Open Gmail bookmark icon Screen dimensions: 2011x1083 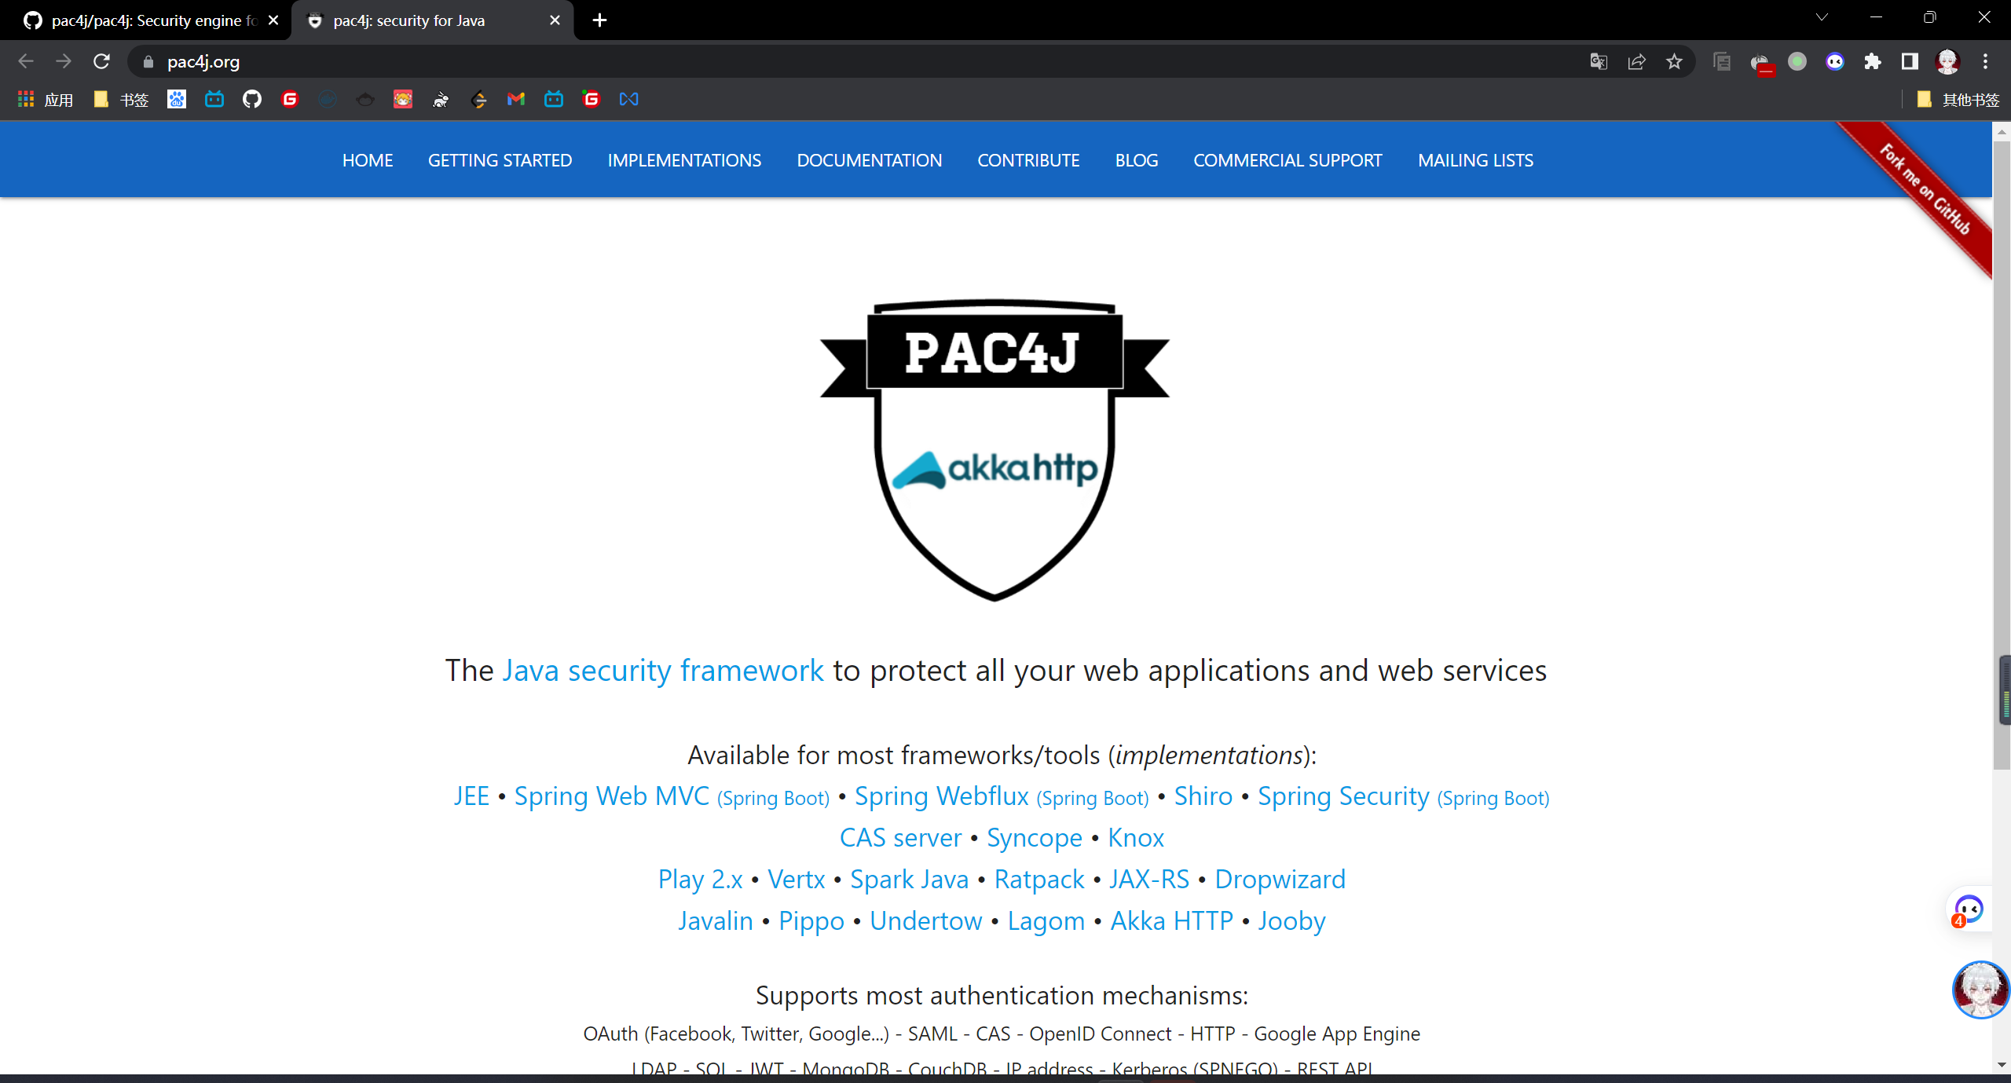(x=515, y=99)
